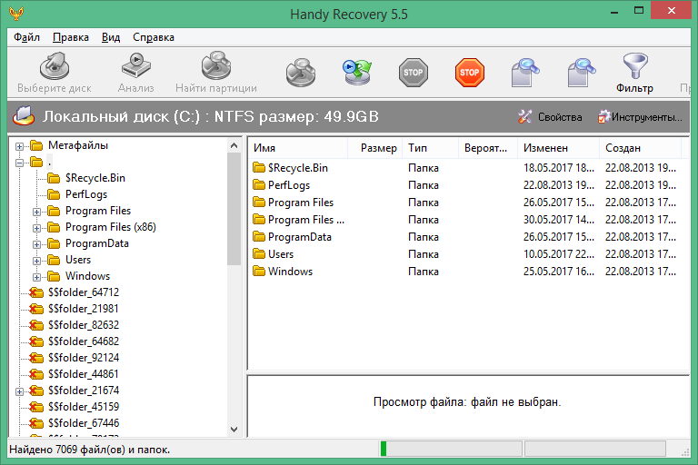Select the ProgramData row in the file list

click(464, 237)
